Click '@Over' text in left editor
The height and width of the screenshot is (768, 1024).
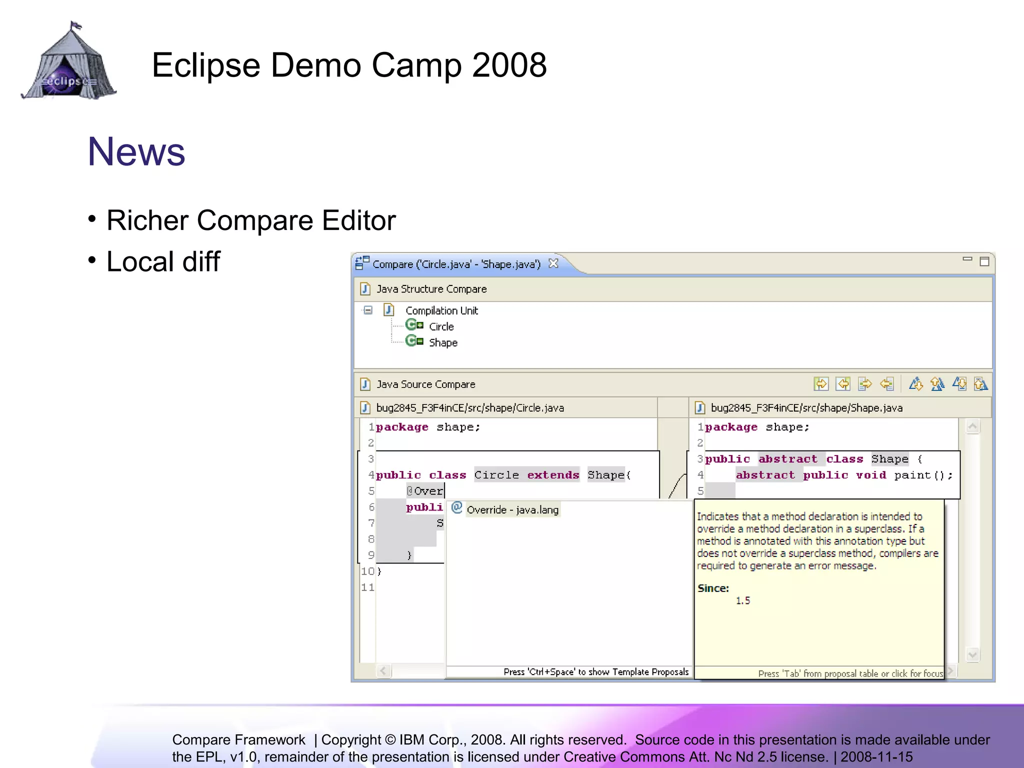tap(424, 491)
